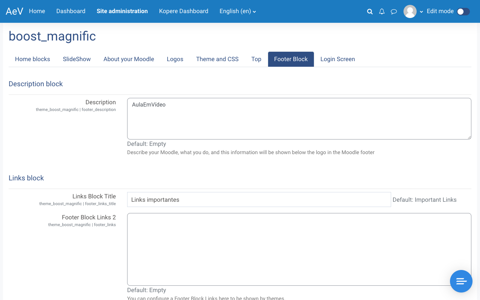
Task: Click the Dashboard nav link
Action: (71, 11)
